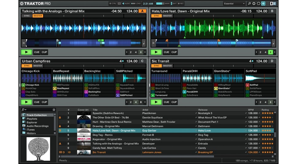
Task: Play Deck A
Action: tap(26, 52)
